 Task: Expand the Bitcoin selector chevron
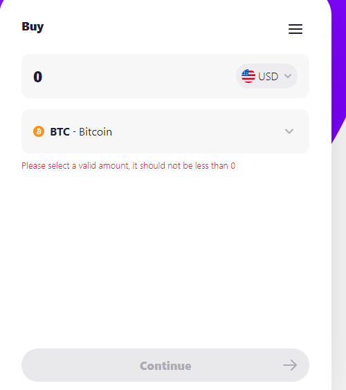coord(289,131)
